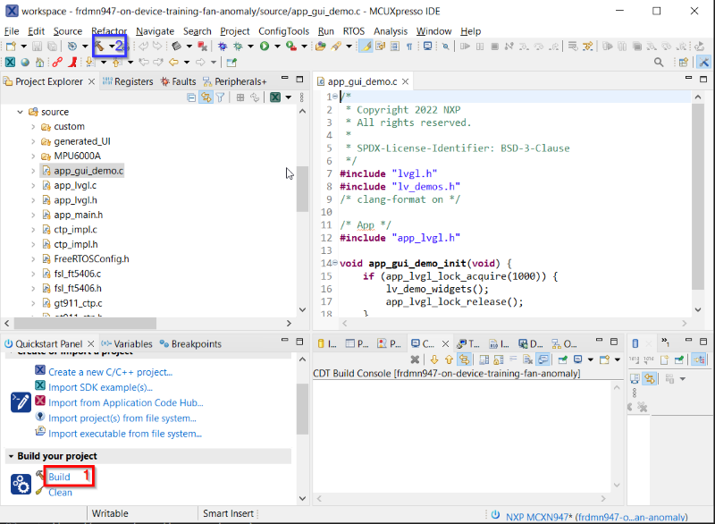This screenshot has height=524, width=715.
Task: Click the Build link in Quickstart Panel
Action: coord(59,477)
